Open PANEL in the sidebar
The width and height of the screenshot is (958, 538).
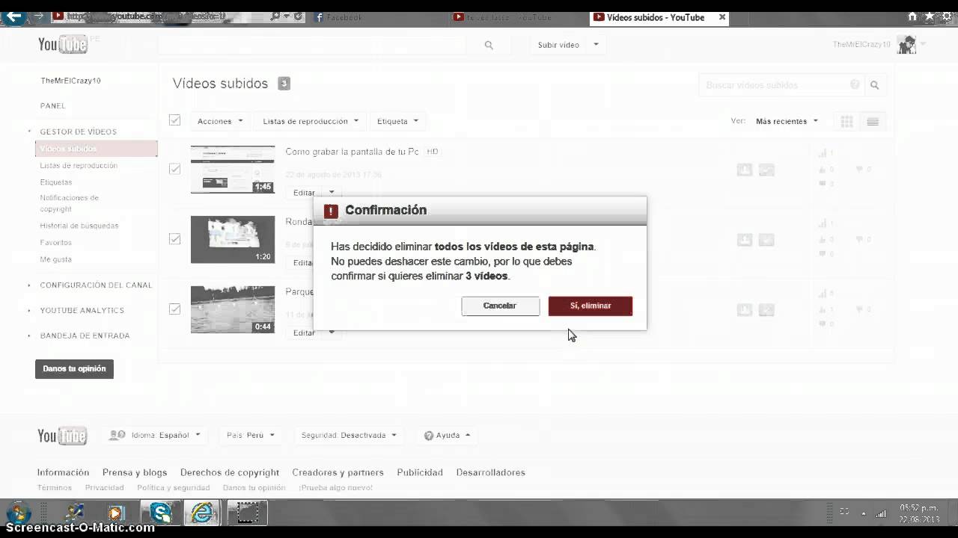click(53, 106)
